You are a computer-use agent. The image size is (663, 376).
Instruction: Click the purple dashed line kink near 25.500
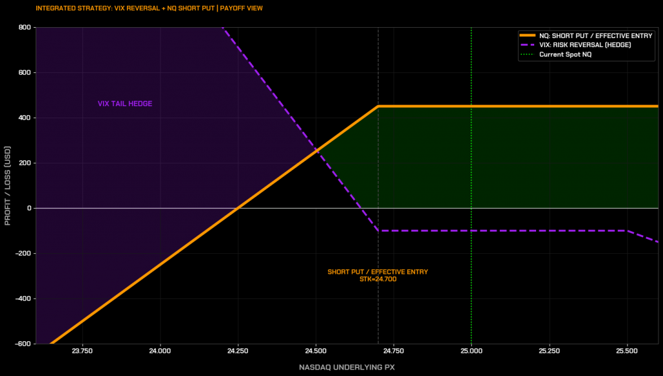[x=627, y=231]
